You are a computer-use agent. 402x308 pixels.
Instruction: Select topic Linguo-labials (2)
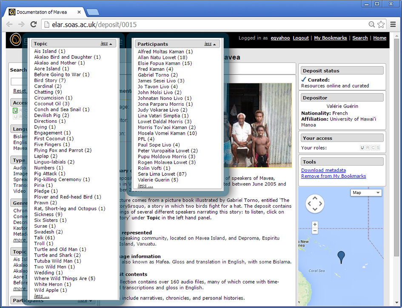[x=54, y=162]
